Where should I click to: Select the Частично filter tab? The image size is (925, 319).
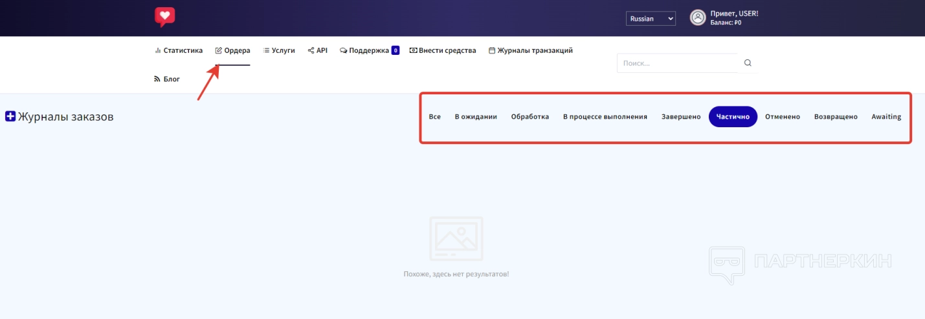pyautogui.click(x=733, y=117)
